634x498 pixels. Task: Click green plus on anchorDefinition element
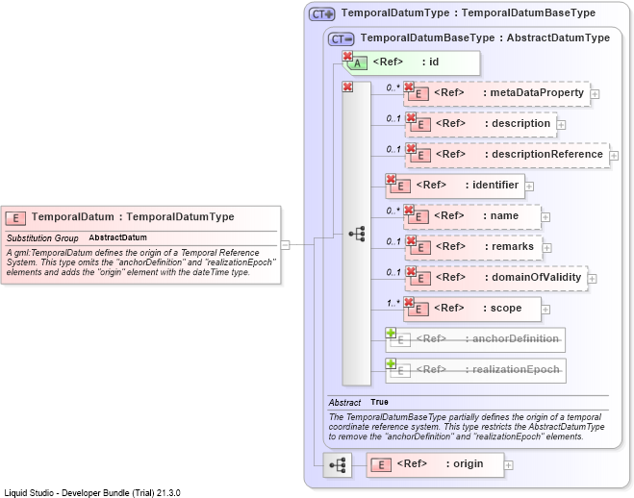[391, 333]
